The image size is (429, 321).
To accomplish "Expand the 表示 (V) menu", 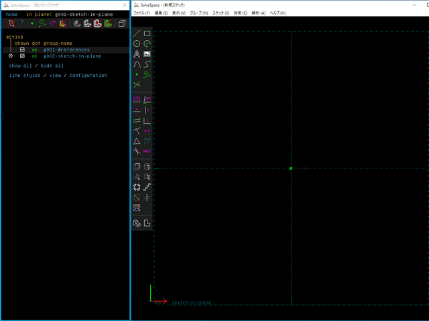I will point(179,13).
